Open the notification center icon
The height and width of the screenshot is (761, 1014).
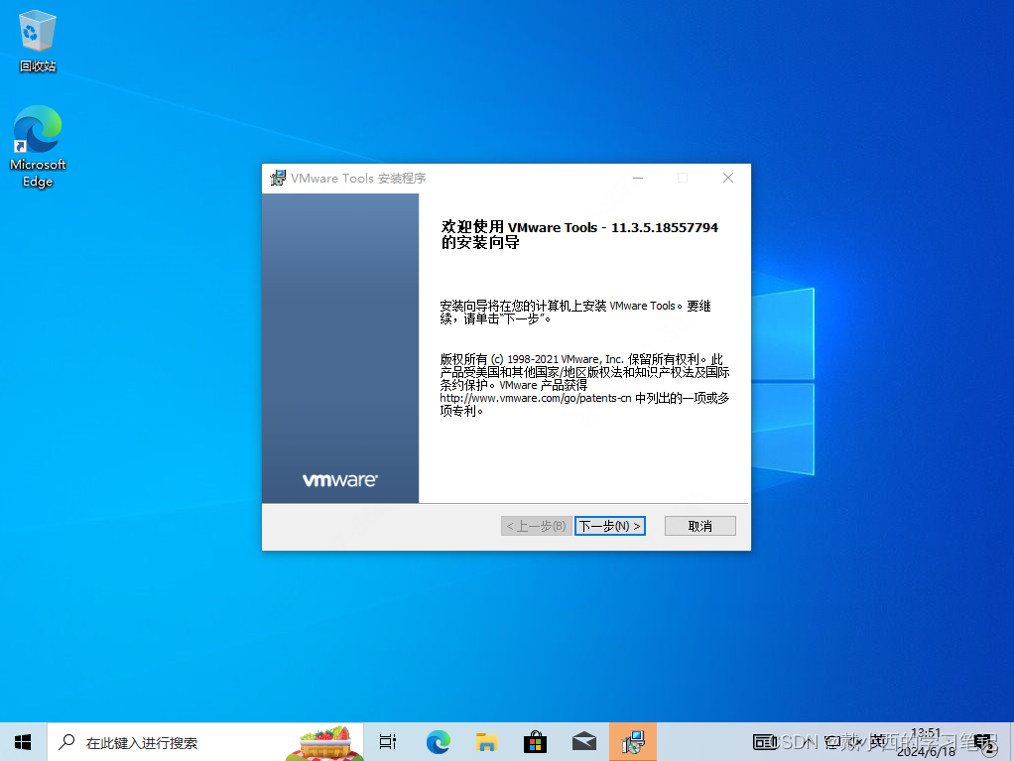986,743
